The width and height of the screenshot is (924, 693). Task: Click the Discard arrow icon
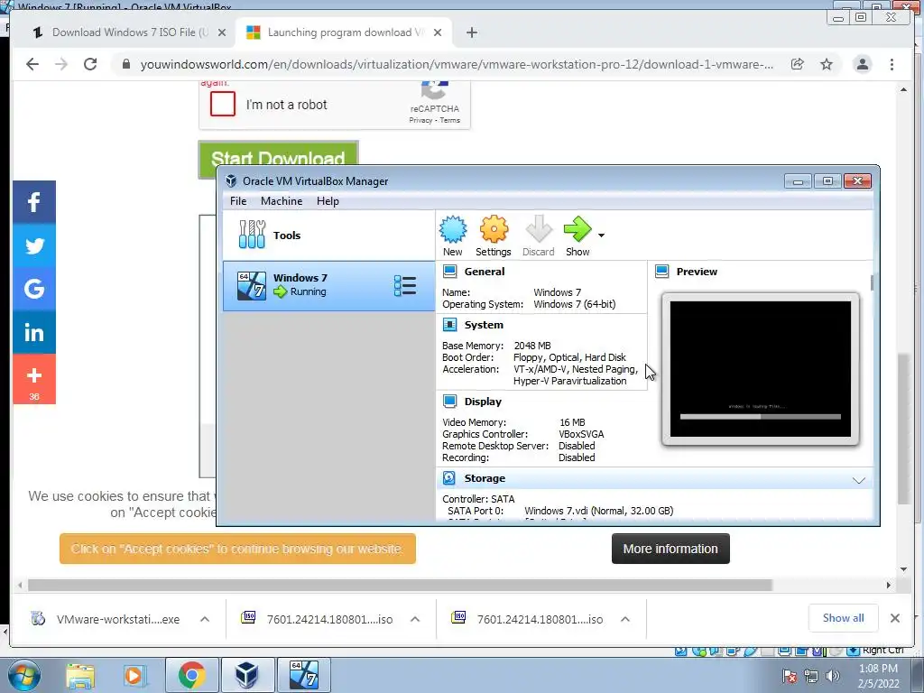click(538, 229)
